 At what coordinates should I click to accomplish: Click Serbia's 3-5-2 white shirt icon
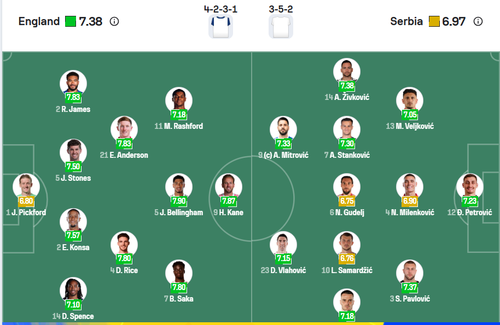pos(281,27)
